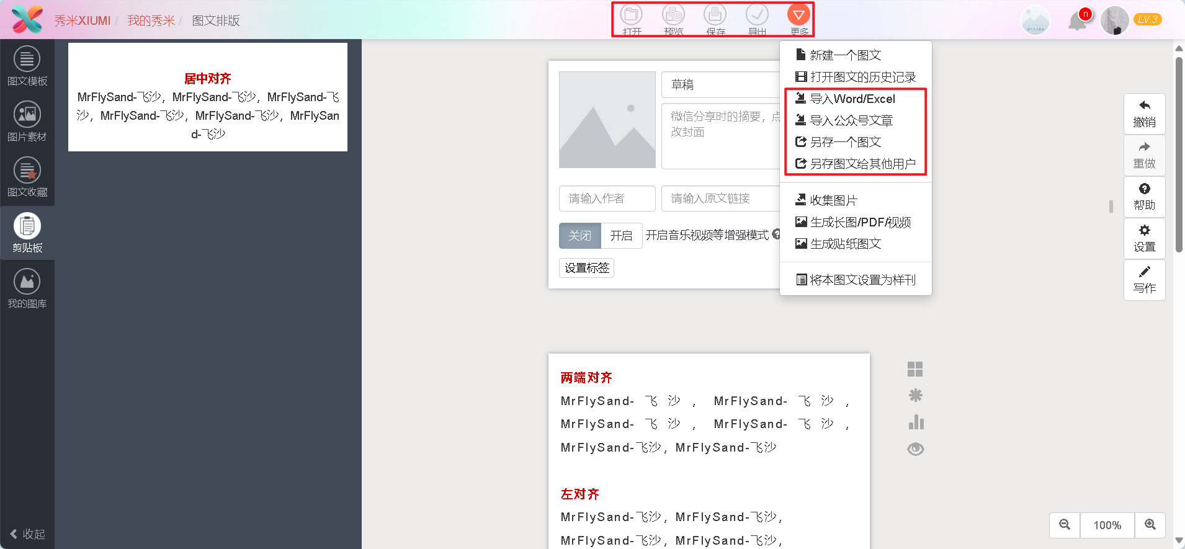Viewport: 1185px width, 549px height.
Task: Click the vertical scrollbar on the right
Action: 1179,155
